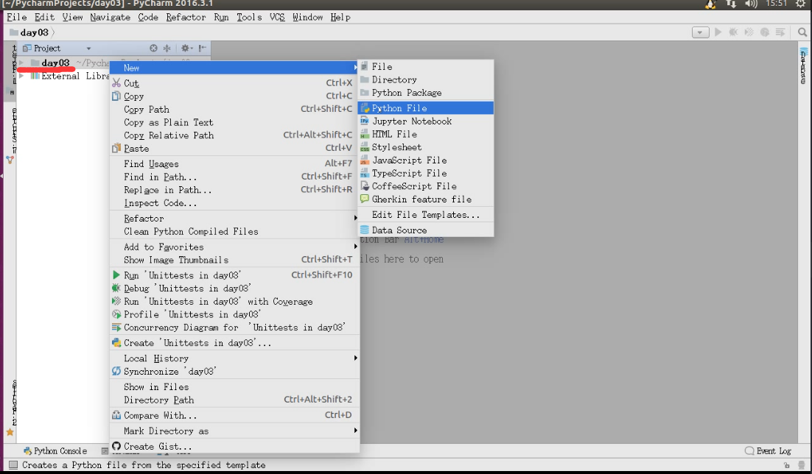Image resolution: width=812 pixels, height=474 pixels.
Task: Toggle tool window buttons square in status bar
Action: coord(13,464)
